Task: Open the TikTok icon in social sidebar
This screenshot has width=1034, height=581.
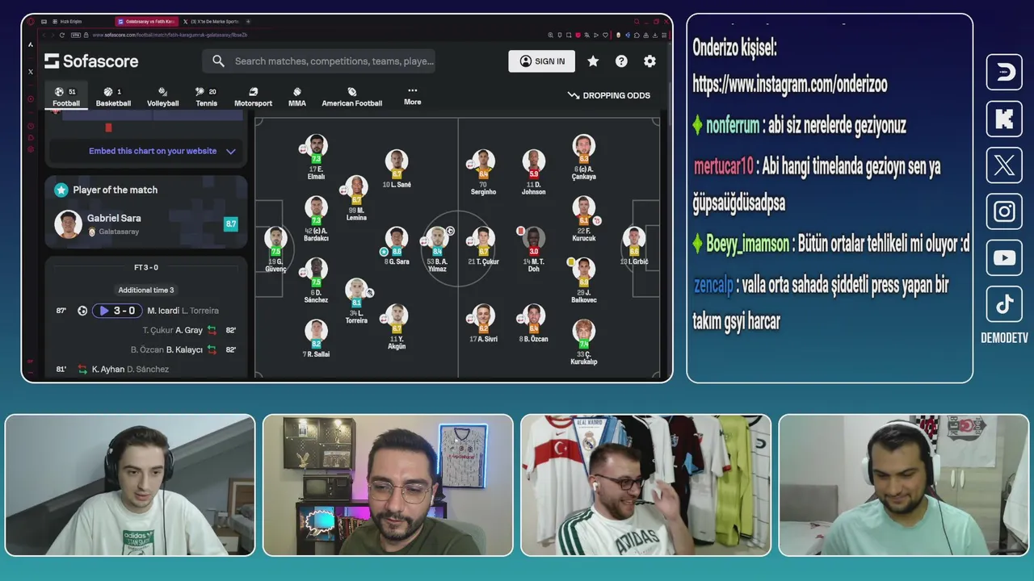Action: click(x=1004, y=304)
